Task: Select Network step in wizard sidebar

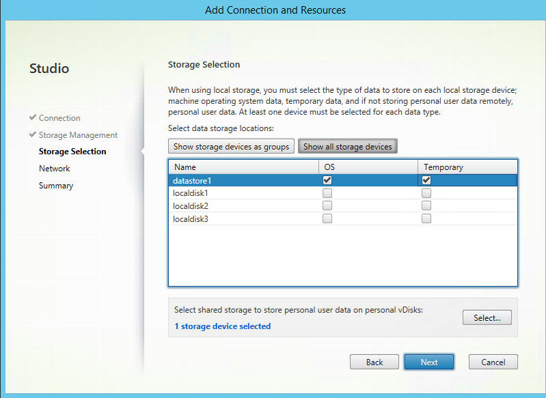Action: (x=55, y=169)
